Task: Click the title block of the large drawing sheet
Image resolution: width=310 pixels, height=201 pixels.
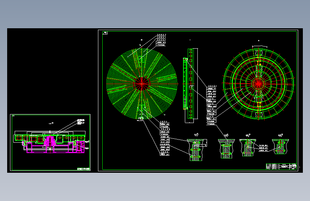Action: click(x=281, y=167)
